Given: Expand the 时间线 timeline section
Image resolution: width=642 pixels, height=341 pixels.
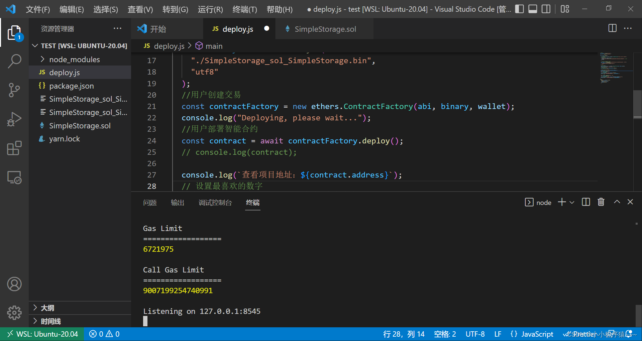Looking at the screenshot, I should click(x=80, y=321).
